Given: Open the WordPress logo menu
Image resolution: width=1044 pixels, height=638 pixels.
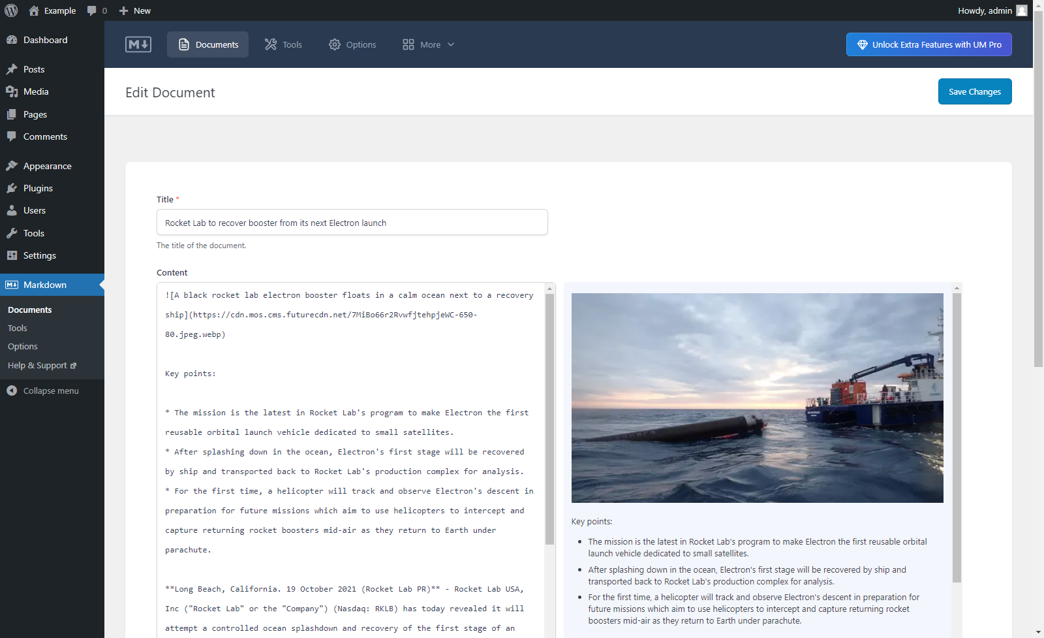Looking at the screenshot, I should pyautogui.click(x=11, y=10).
